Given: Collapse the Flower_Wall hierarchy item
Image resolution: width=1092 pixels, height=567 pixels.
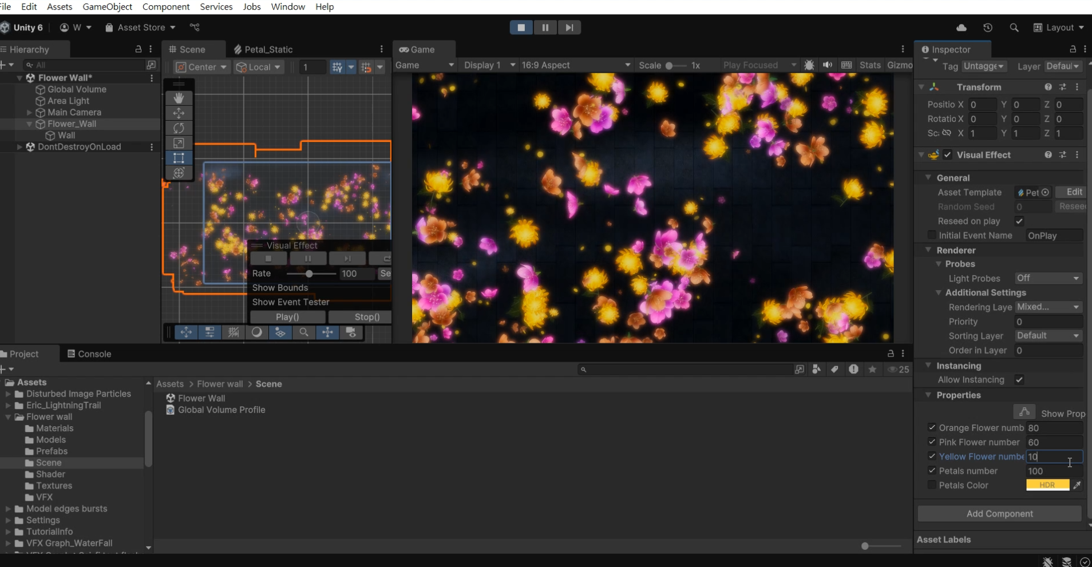Looking at the screenshot, I should coord(29,124).
